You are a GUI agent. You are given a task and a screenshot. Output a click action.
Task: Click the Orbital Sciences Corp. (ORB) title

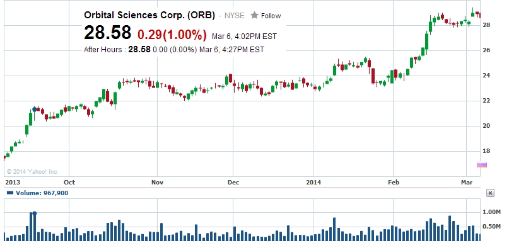point(149,15)
